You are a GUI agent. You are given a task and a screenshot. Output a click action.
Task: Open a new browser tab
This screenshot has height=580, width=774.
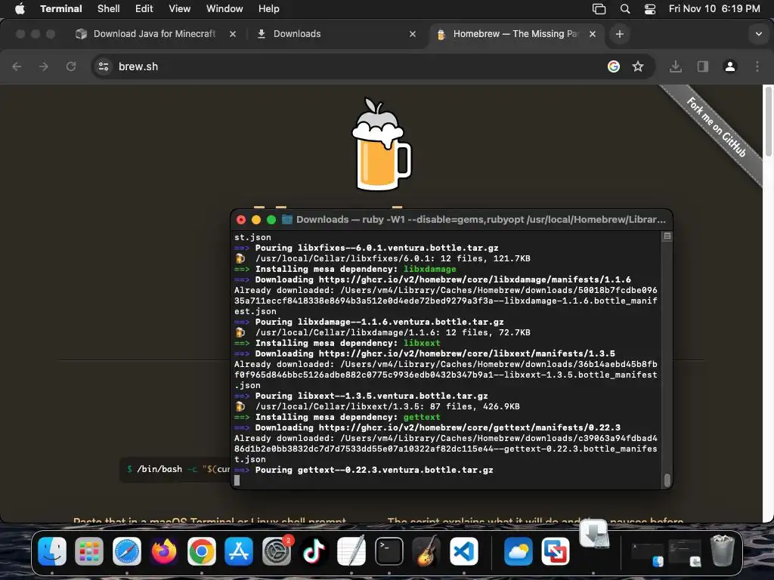pyautogui.click(x=620, y=34)
